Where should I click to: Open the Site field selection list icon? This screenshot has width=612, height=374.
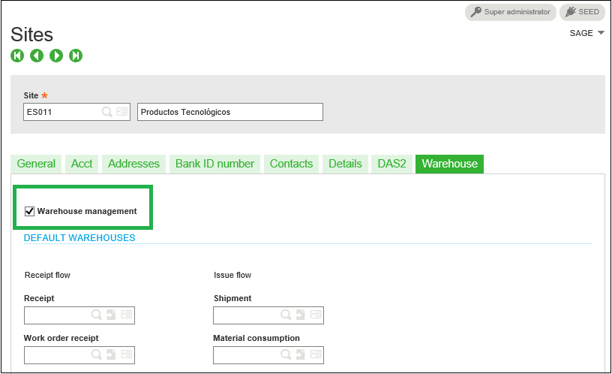tap(122, 112)
